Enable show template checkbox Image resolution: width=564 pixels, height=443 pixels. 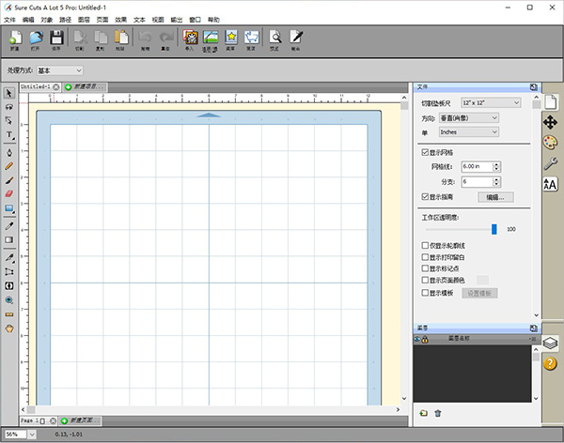click(x=425, y=293)
